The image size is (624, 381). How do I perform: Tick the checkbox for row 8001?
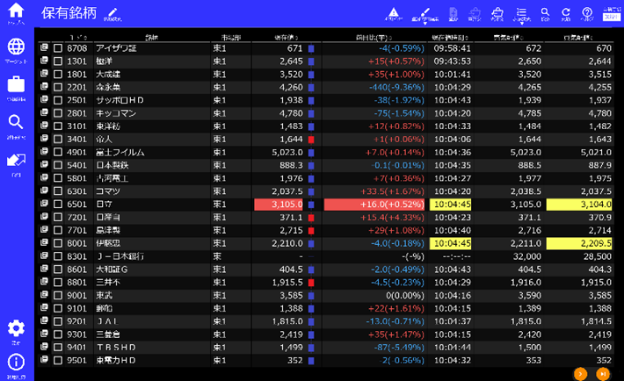coord(58,243)
